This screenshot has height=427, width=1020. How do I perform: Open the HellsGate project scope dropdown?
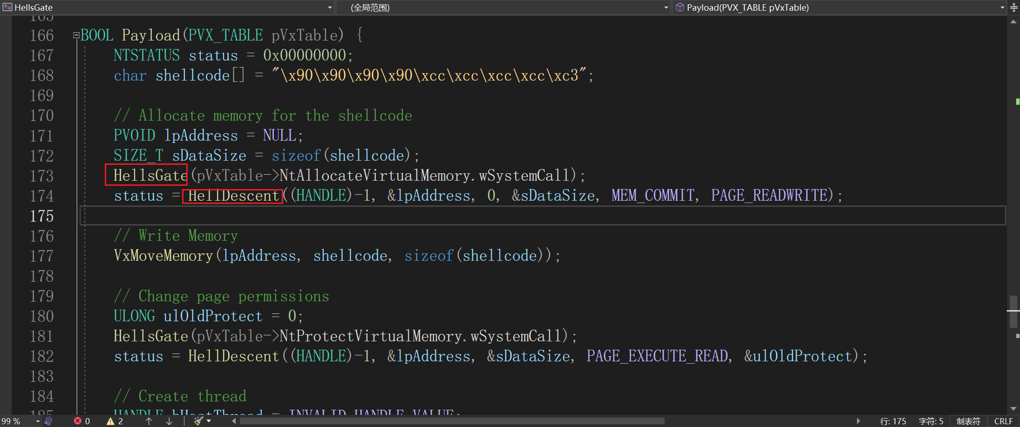coord(330,7)
